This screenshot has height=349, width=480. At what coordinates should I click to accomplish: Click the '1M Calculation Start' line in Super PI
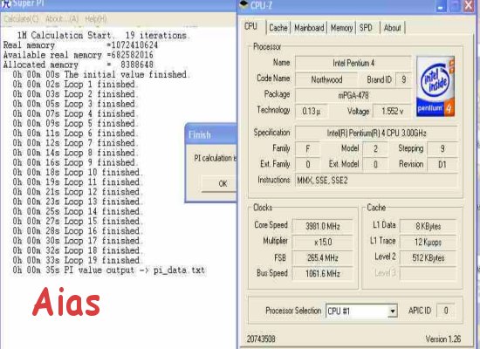pyautogui.click(x=104, y=35)
